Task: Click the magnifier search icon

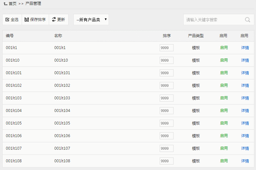Action: click(248, 20)
